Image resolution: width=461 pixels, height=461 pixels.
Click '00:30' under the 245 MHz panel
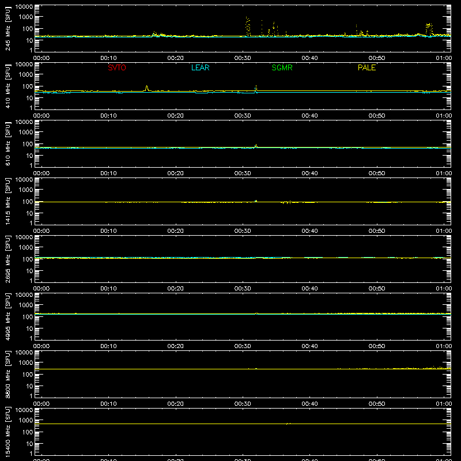pos(243,58)
